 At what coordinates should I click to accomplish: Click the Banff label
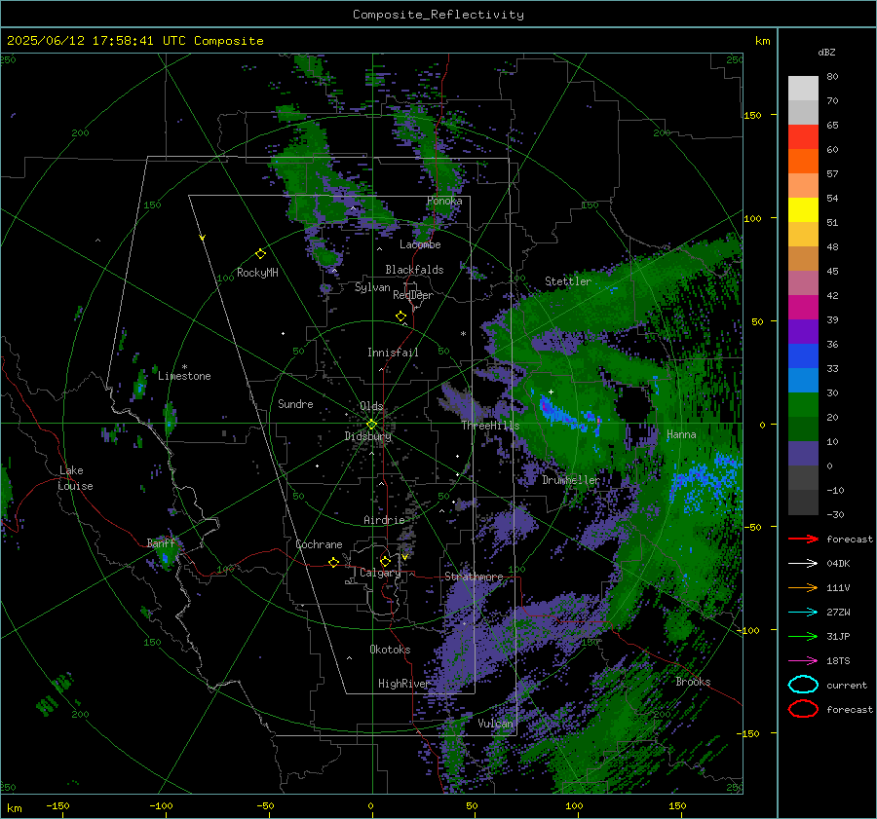coord(161,543)
